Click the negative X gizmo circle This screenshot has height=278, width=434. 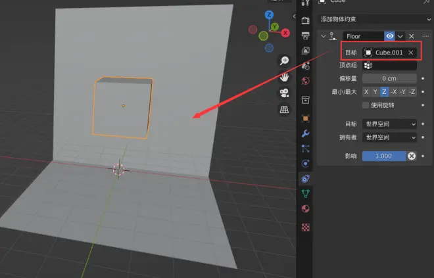253,30
